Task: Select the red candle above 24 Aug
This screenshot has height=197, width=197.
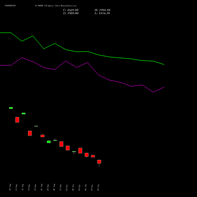Action: 43,136
